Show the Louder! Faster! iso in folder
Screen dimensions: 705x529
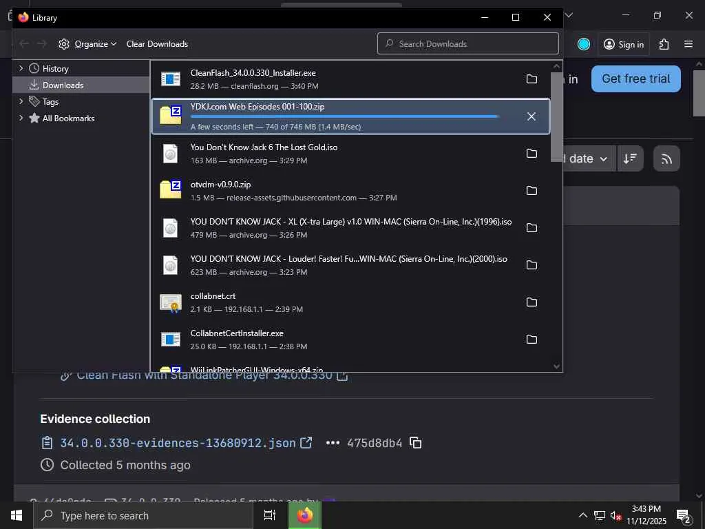pyautogui.click(x=532, y=265)
